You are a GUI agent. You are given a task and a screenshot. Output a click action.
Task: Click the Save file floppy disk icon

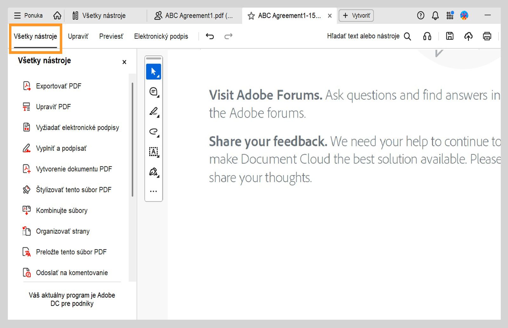click(x=449, y=36)
